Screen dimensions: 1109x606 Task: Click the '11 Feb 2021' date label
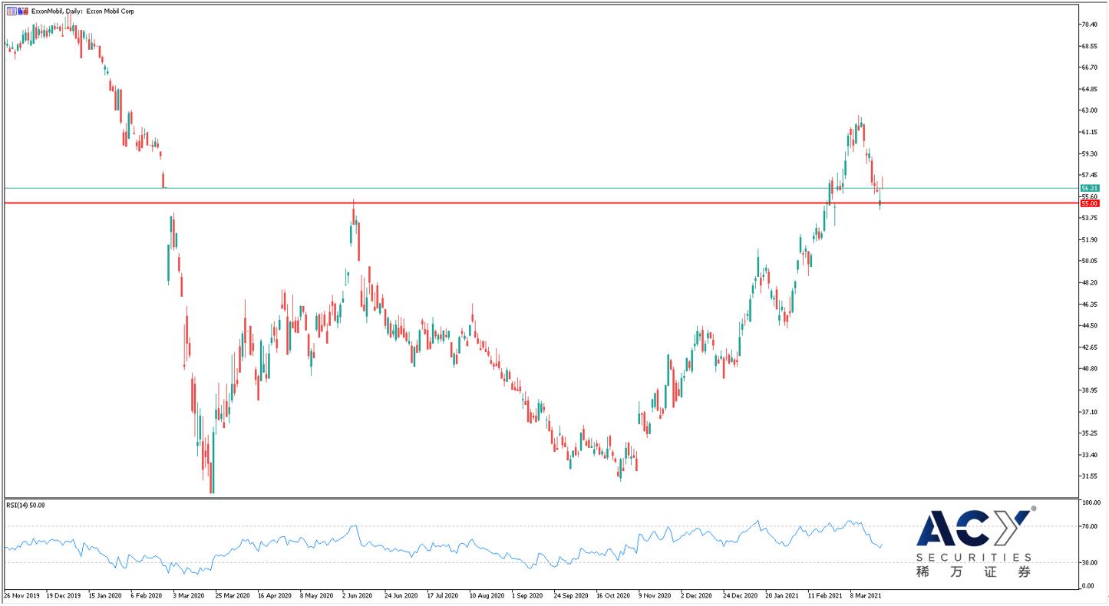click(826, 594)
